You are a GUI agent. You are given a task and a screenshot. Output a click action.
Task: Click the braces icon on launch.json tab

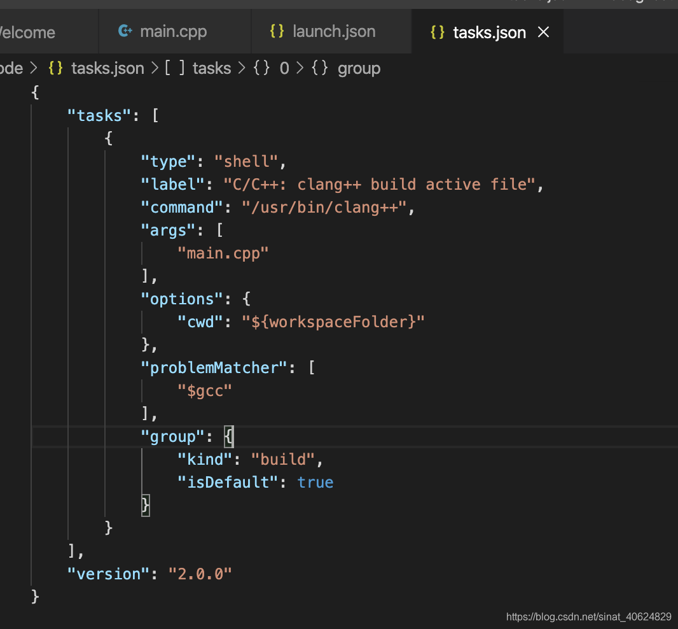point(277,31)
